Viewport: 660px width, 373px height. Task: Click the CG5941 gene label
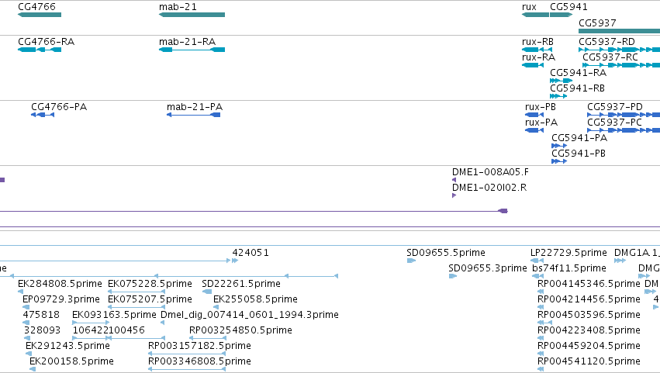pyautogui.click(x=568, y=7)
